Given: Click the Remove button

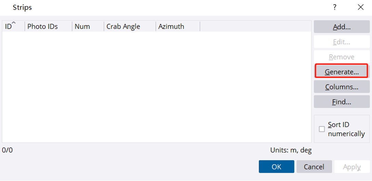Looking at the screenshot, I should [341, 57].
